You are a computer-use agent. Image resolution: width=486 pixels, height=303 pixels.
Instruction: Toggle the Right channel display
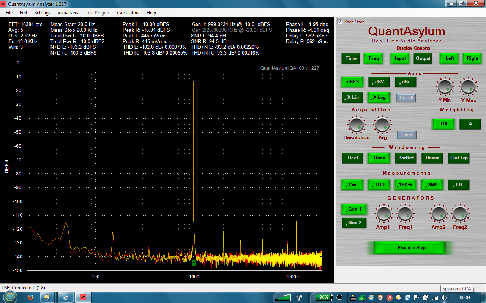tap(472, 58)
